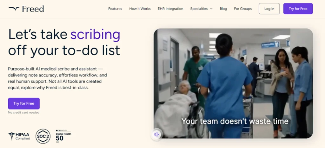Click the SOC 2 hexagon badge
325x148 pixels.
[x=43, y=136]
